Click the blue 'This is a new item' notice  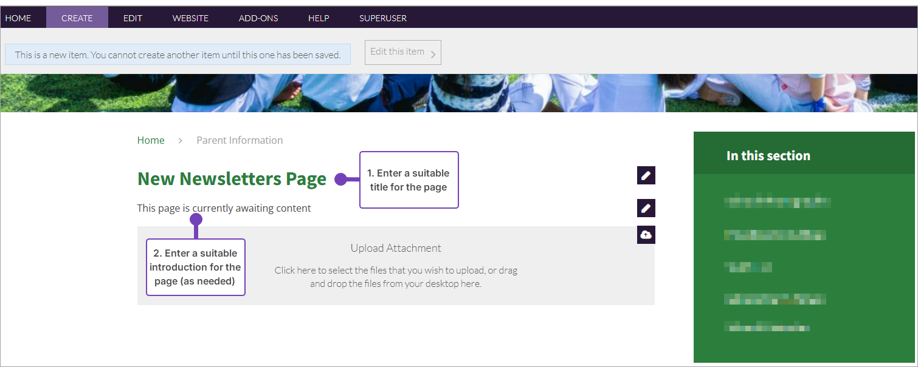178,55
